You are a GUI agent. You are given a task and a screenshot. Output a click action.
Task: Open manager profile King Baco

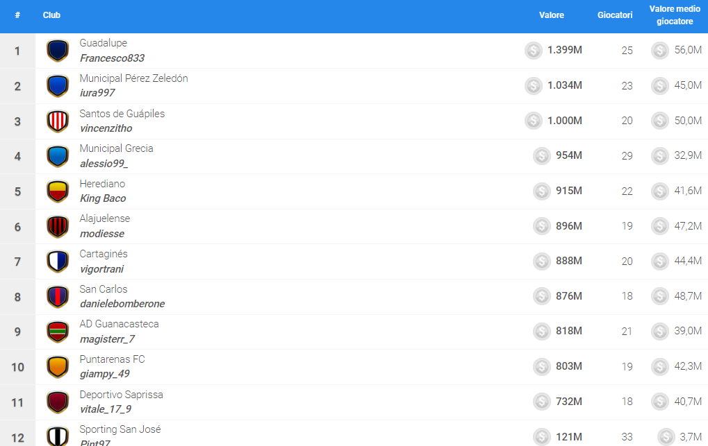(x=103, y=198)
